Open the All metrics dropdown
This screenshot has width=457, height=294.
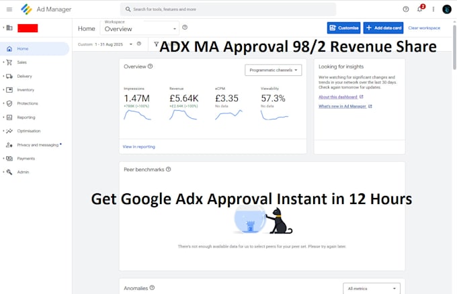[372, 289]
